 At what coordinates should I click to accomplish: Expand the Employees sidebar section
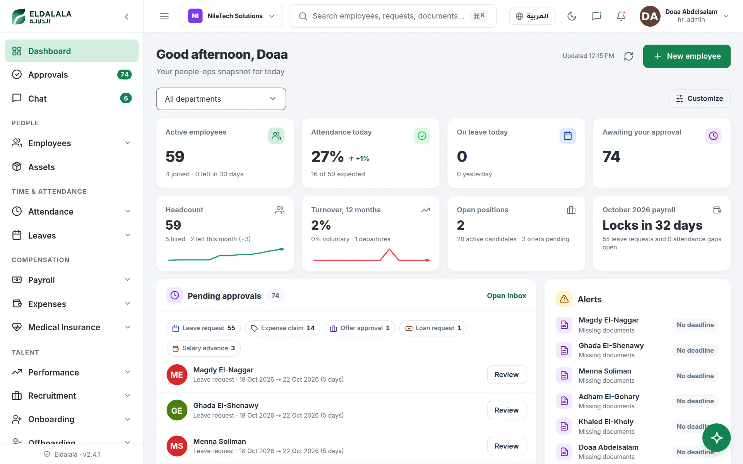point(72,143)
